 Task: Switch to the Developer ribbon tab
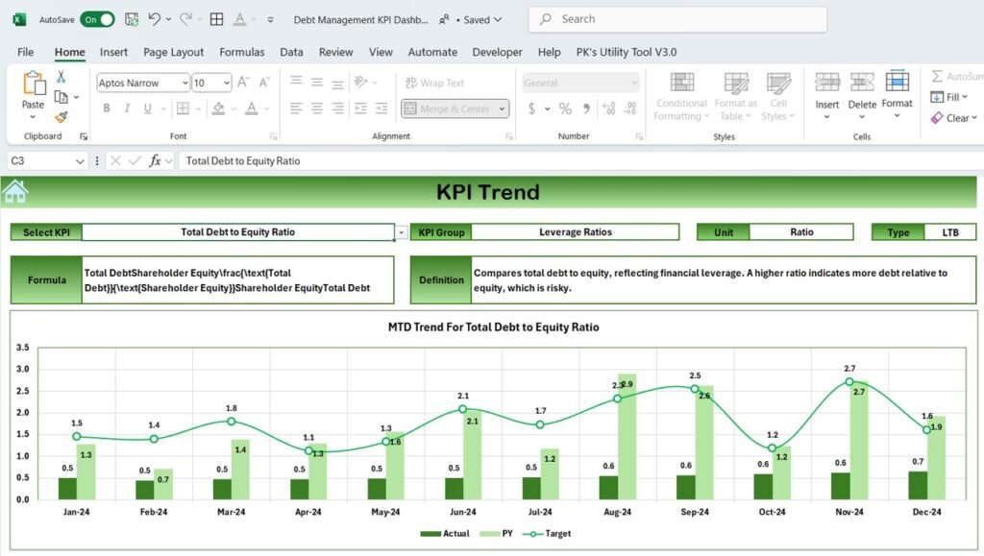pos(497,52)
